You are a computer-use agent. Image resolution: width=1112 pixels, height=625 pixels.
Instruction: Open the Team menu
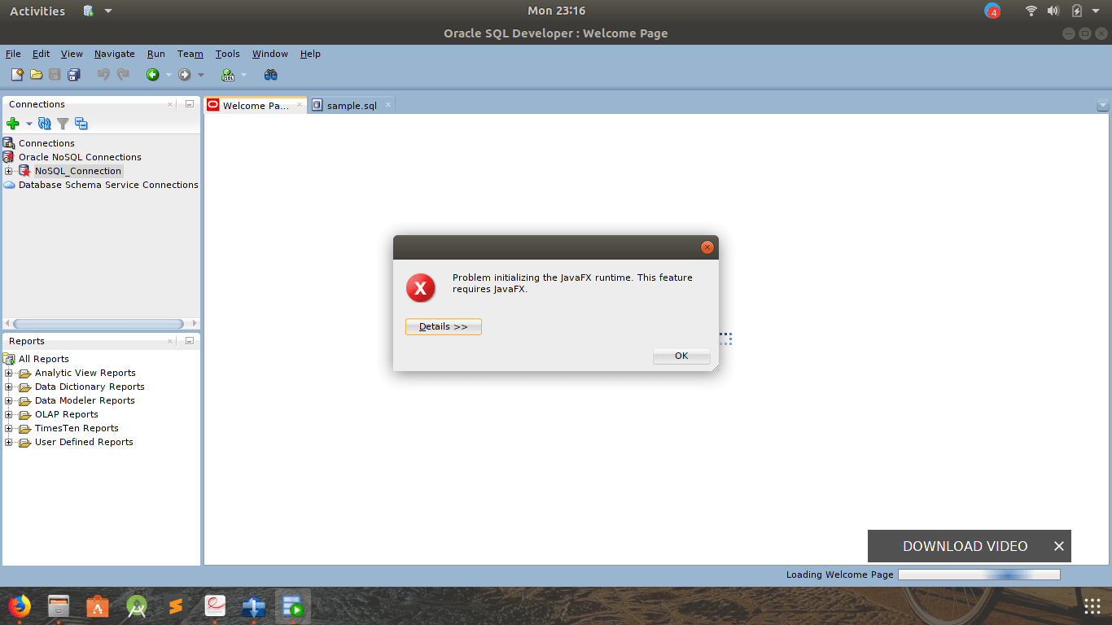tap(190, 54)
